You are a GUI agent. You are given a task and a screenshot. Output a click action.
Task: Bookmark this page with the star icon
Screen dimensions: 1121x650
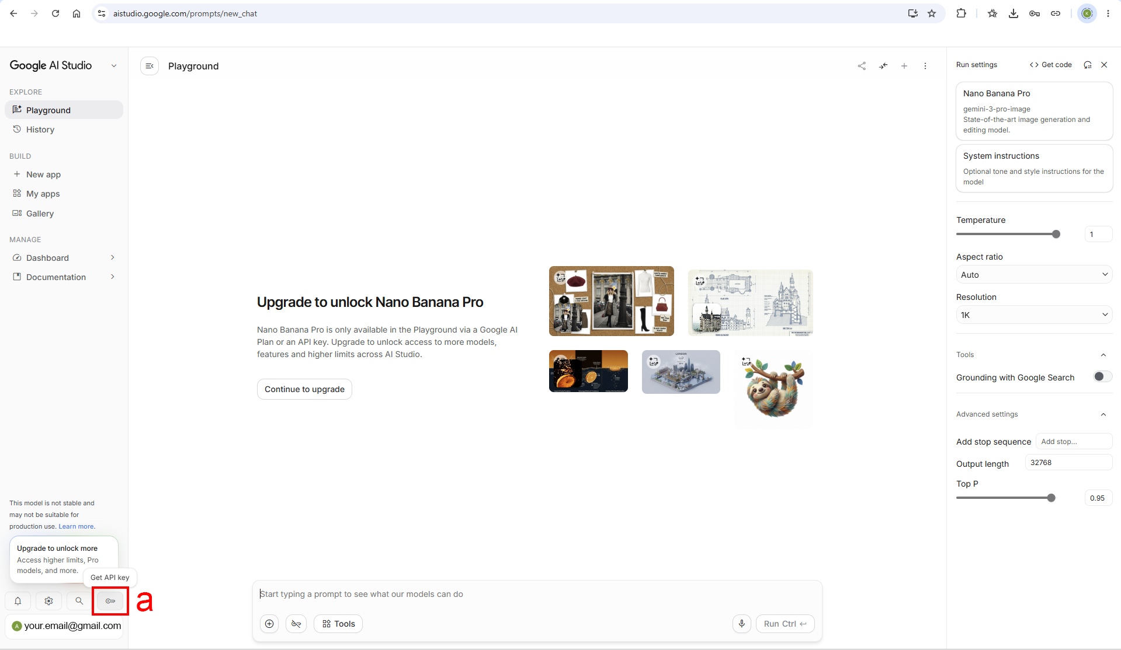tap(932, 13)
